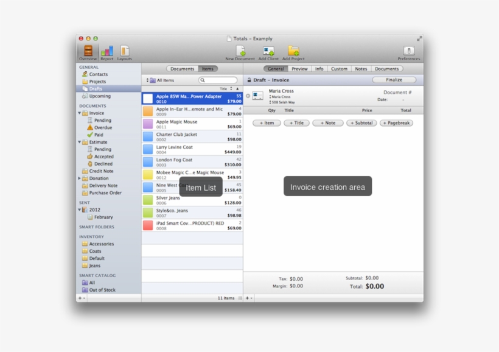499x352 pixels.
Task: Collapse the Invoice folder tree
Action: pyautogui.click(x=80, y=113)
